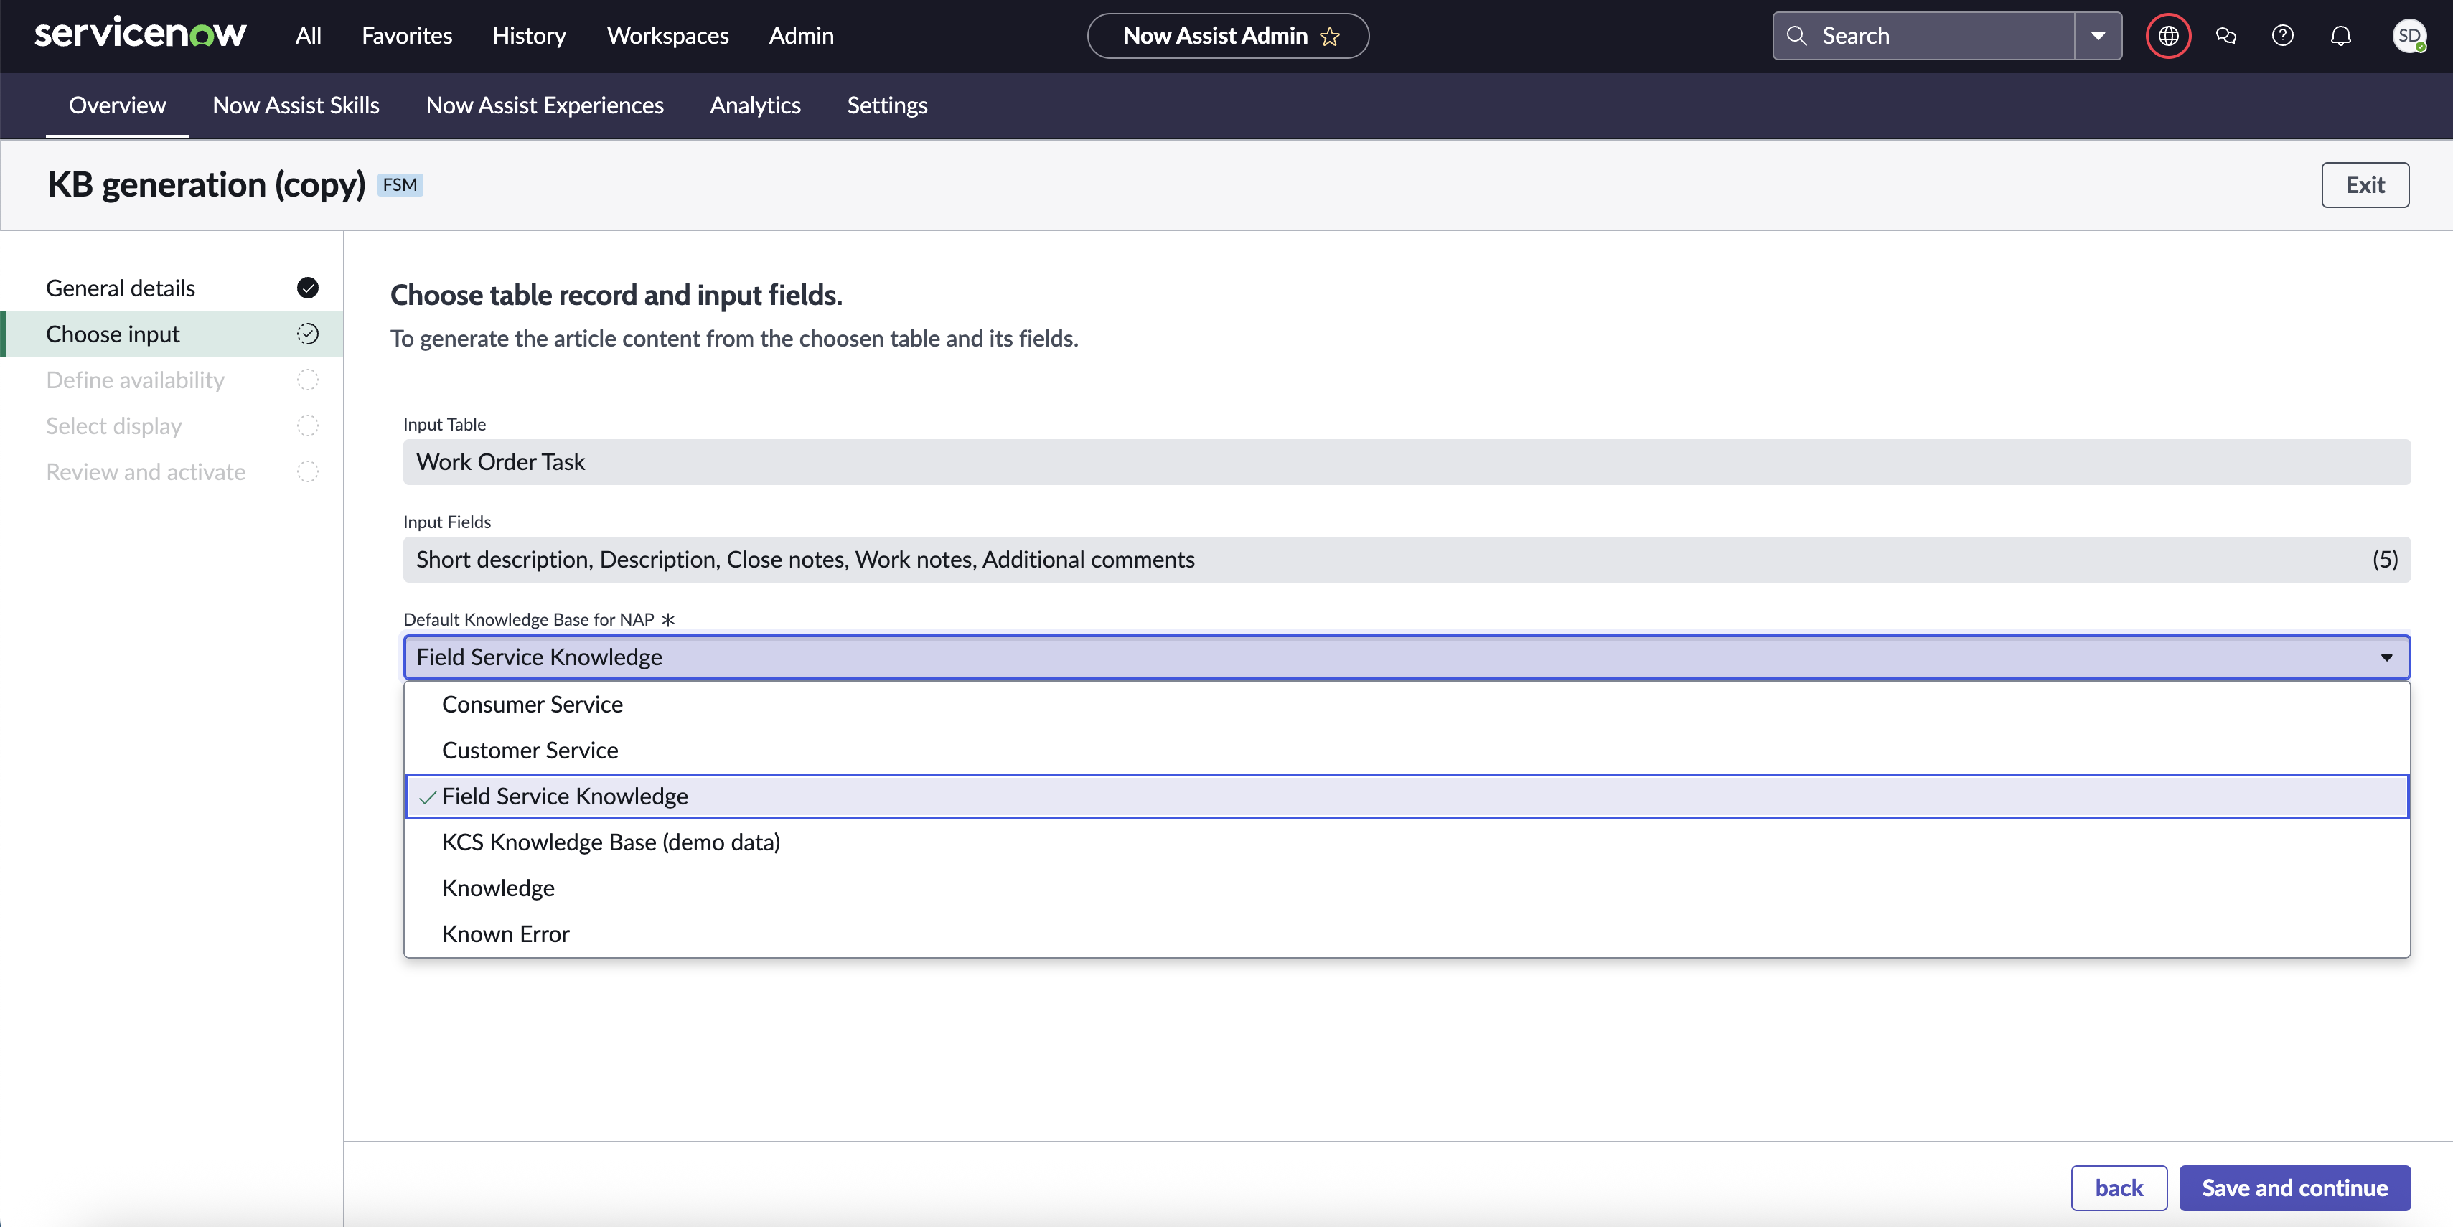The image size is (2453, 1227).
Task: Select Field Service Knowledge option in list
Action: [1407, 796]
